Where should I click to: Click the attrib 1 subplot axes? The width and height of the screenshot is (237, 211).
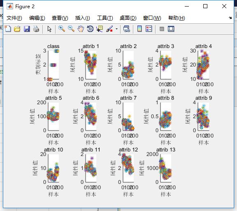click(91, 65)
